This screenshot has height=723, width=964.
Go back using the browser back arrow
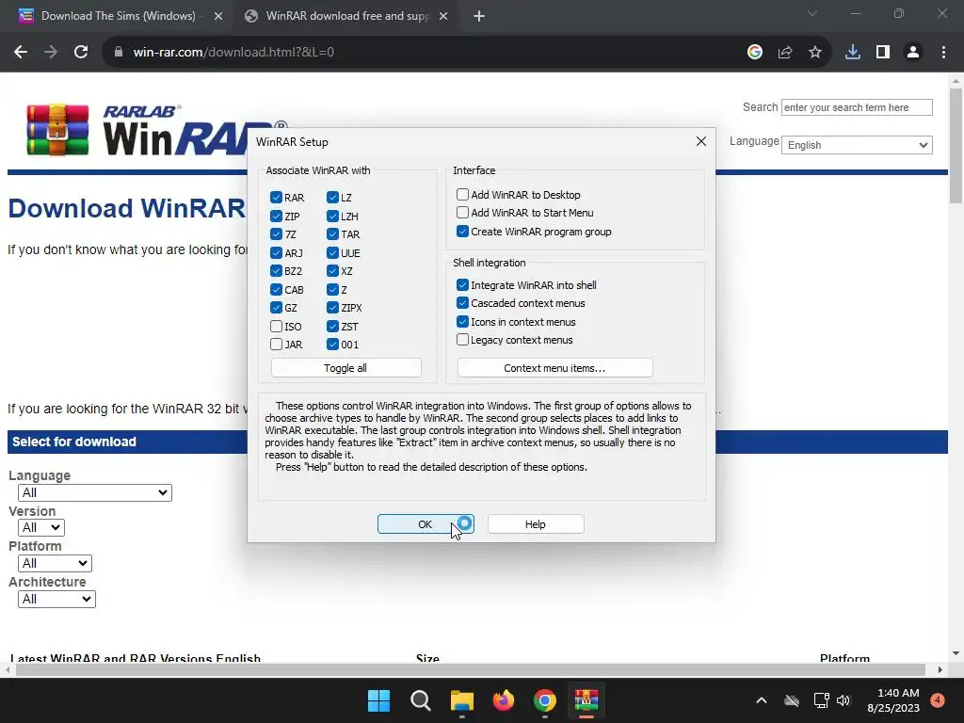21,53
